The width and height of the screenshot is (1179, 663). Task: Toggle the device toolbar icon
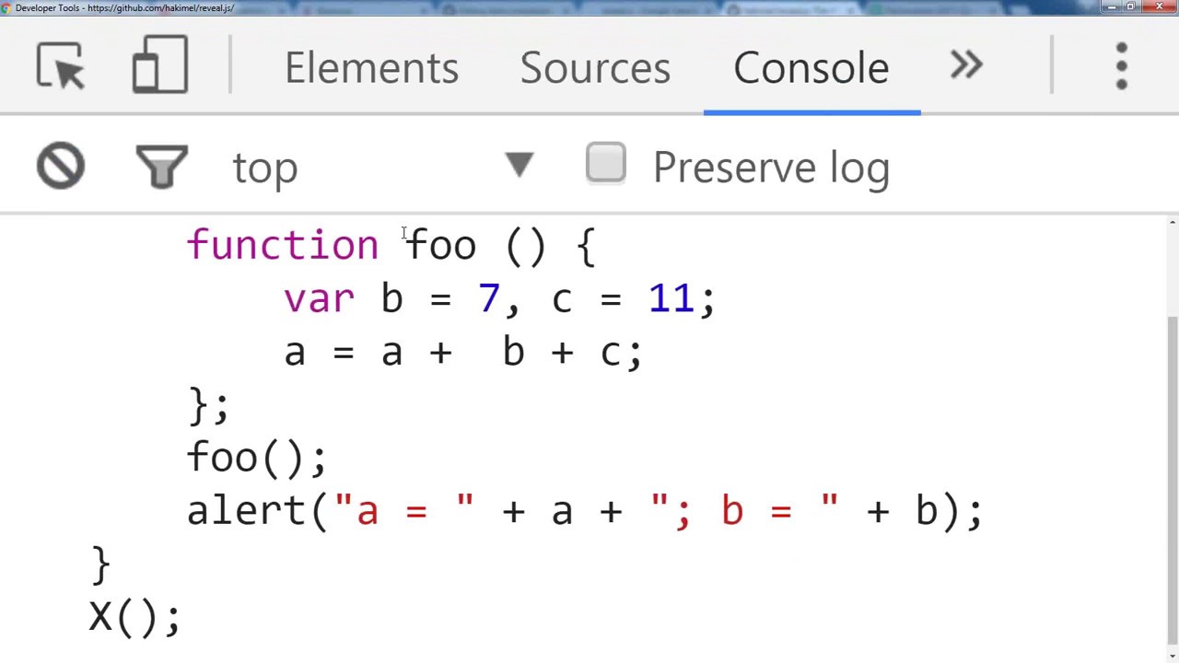tap(160, 66)
